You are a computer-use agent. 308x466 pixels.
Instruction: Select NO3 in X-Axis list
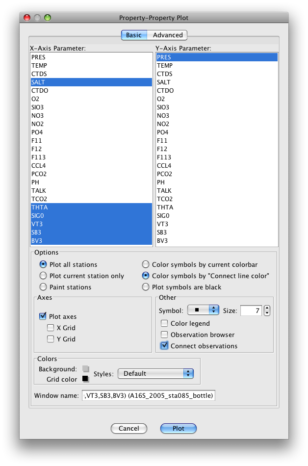click(92, 115)
